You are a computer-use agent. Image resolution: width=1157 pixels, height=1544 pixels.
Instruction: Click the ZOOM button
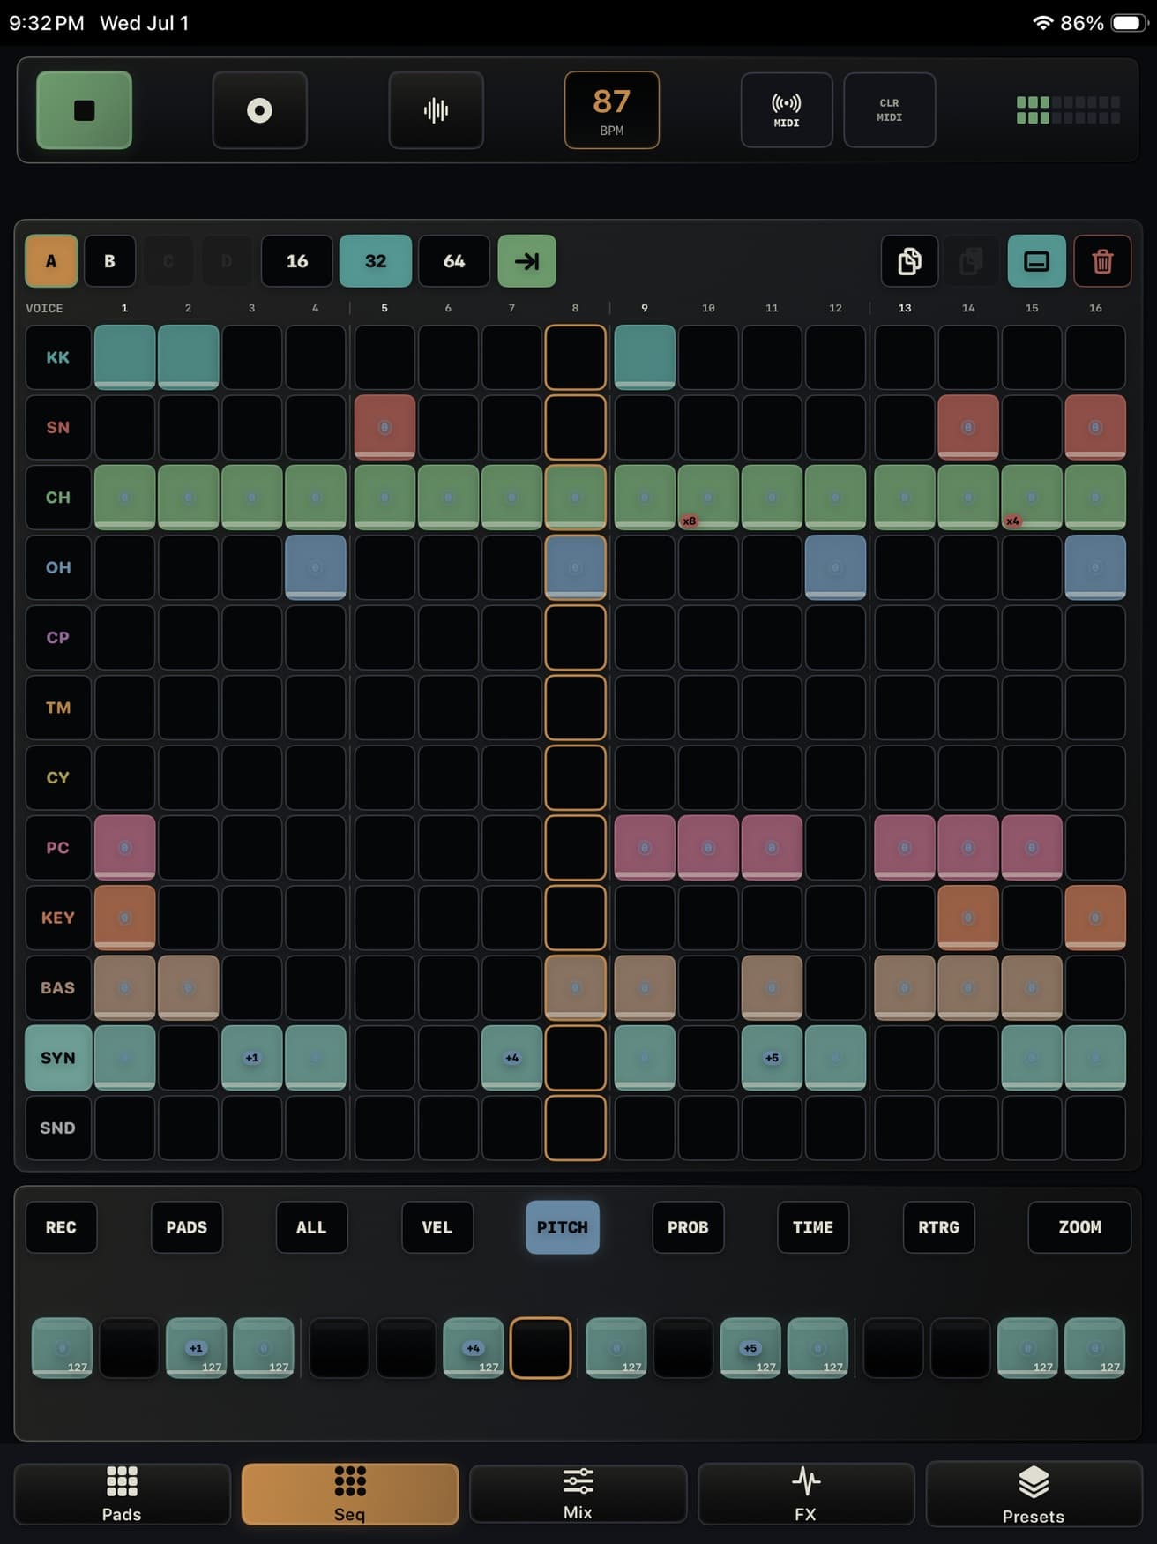[x=1079, y=1227]
